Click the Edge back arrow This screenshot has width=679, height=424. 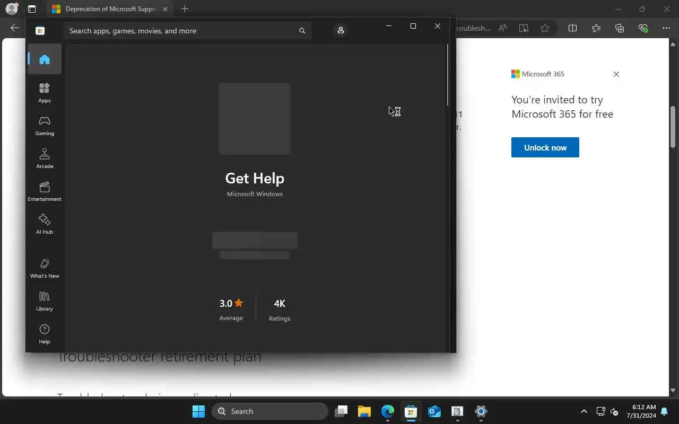tap(15, 28)
